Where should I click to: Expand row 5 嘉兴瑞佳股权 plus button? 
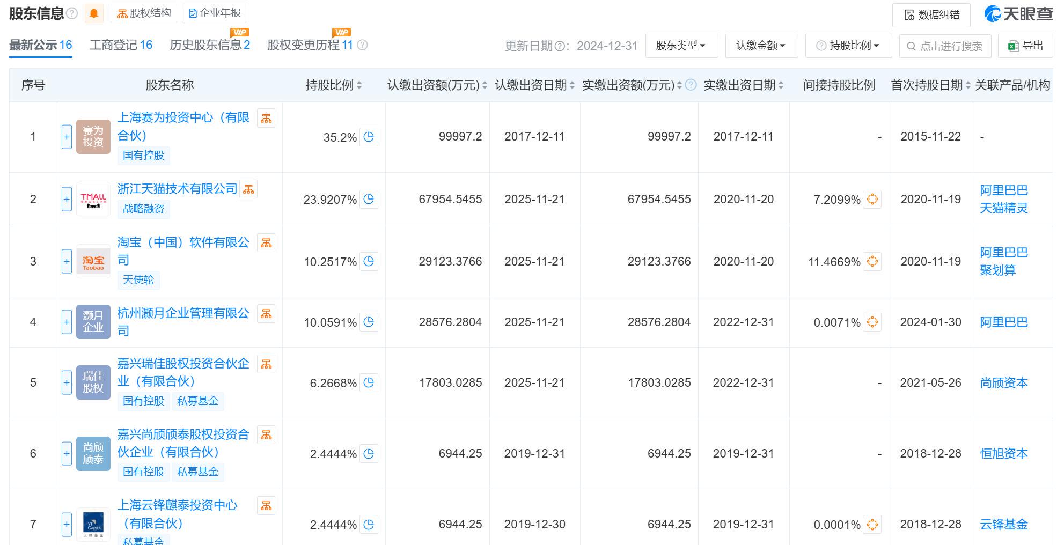tap(67, 382)
